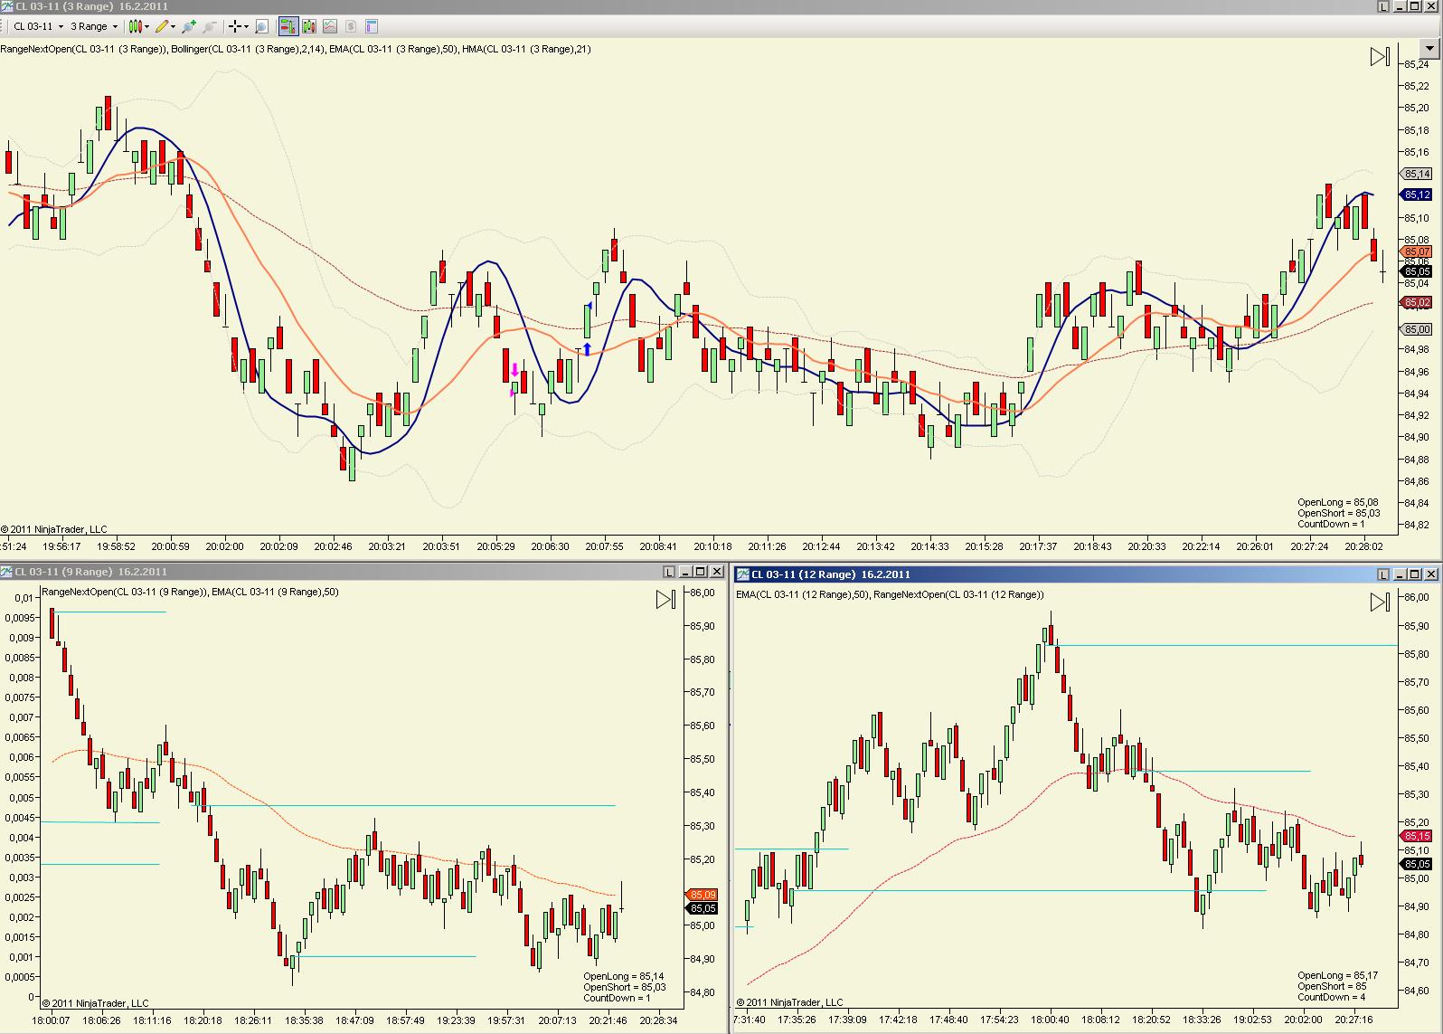Maximize the 3 Range chart window
This screenshot has width=1443, height=1034.
tap(1416, 6)
